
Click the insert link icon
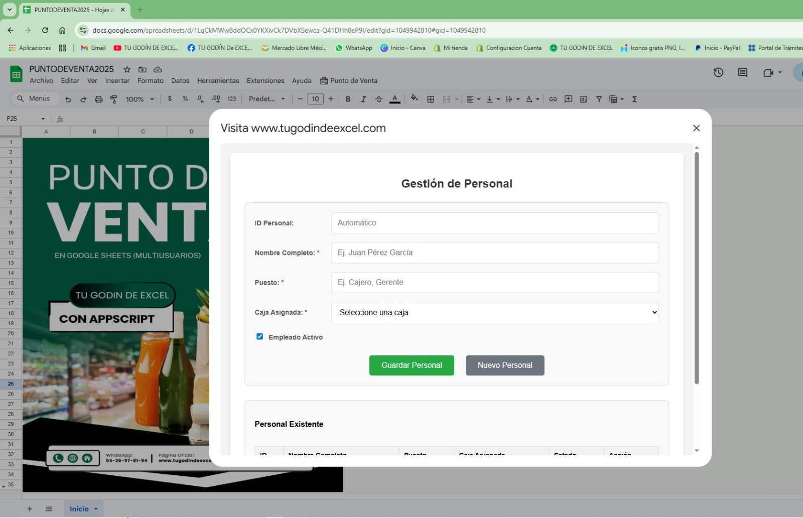point(553,99)
